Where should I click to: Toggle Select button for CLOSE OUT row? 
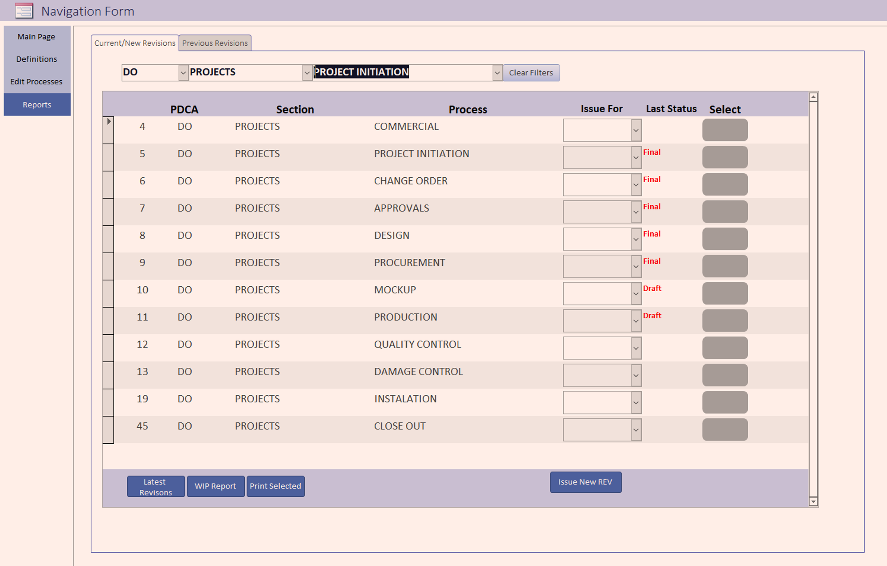coord(725,429)
